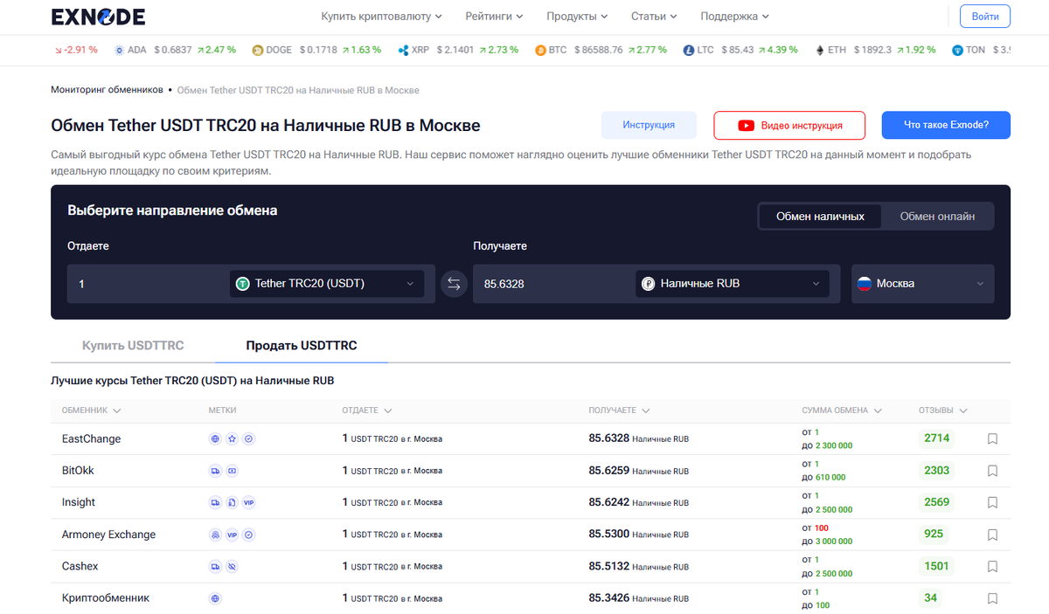Bookmark the Криптообменник row
1049x614 pixels.
[992, 597]
